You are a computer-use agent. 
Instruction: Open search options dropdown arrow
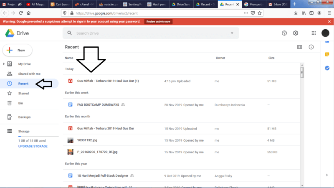pos(232,33)
